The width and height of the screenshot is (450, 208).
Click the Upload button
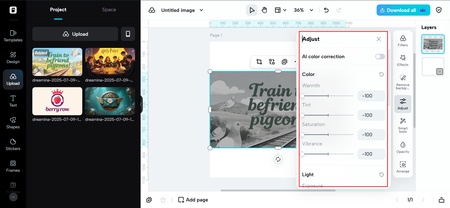click(75, 34)
